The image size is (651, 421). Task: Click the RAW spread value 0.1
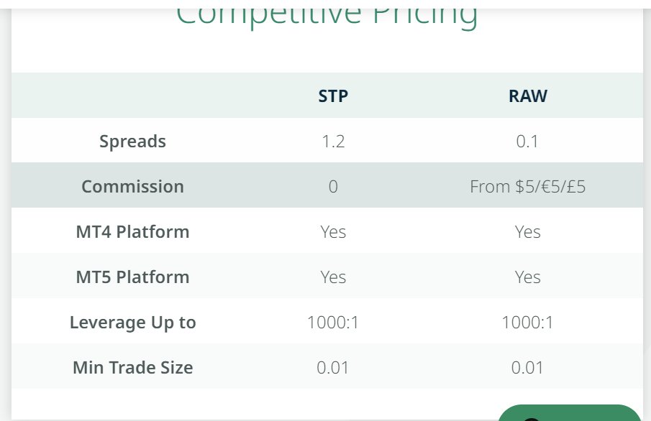coord(527,141)
